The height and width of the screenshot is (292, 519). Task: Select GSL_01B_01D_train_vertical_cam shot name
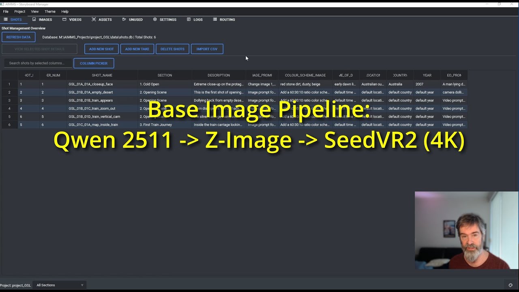point(102,117)
